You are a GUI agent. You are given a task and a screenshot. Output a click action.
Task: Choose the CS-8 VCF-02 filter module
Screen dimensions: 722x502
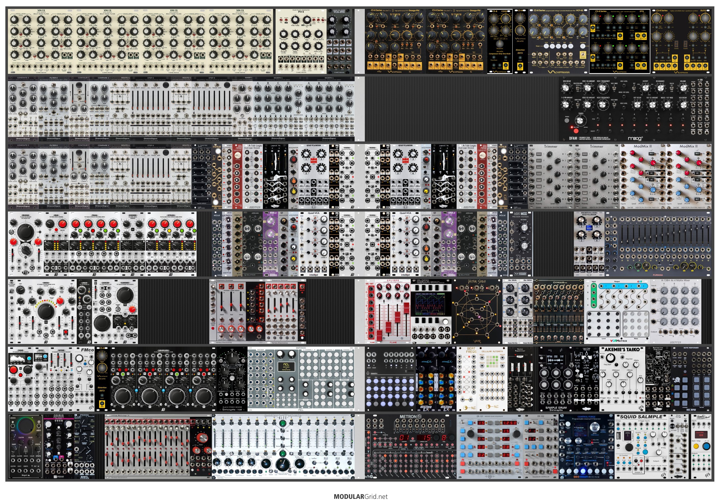click(x=558, y=41)
